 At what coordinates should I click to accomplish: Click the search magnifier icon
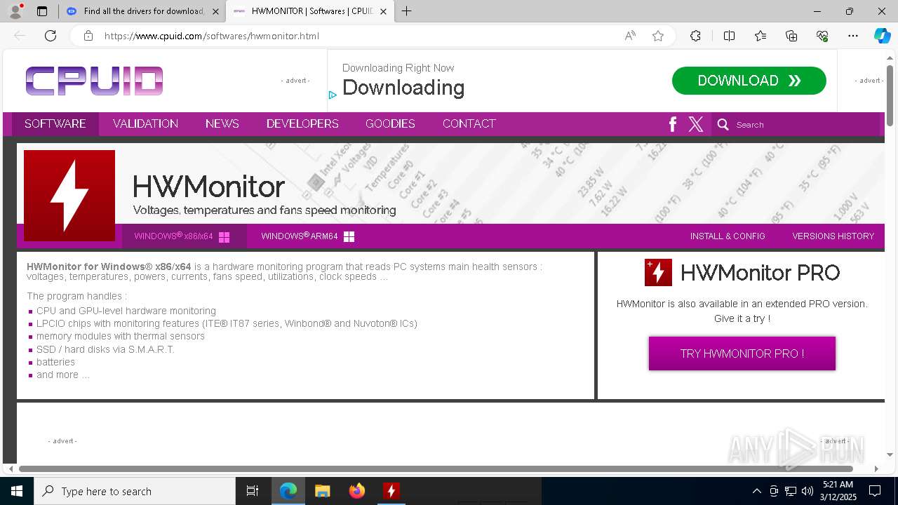click(x=723, y=125)
